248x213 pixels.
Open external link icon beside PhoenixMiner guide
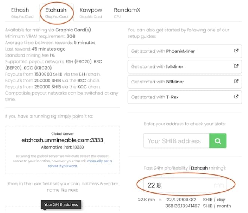pos(236,51)
